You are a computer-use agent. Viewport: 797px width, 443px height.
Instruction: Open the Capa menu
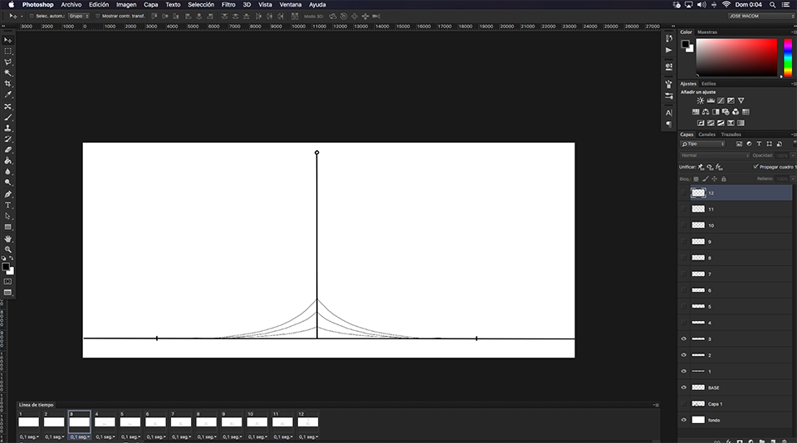[151, 5]
